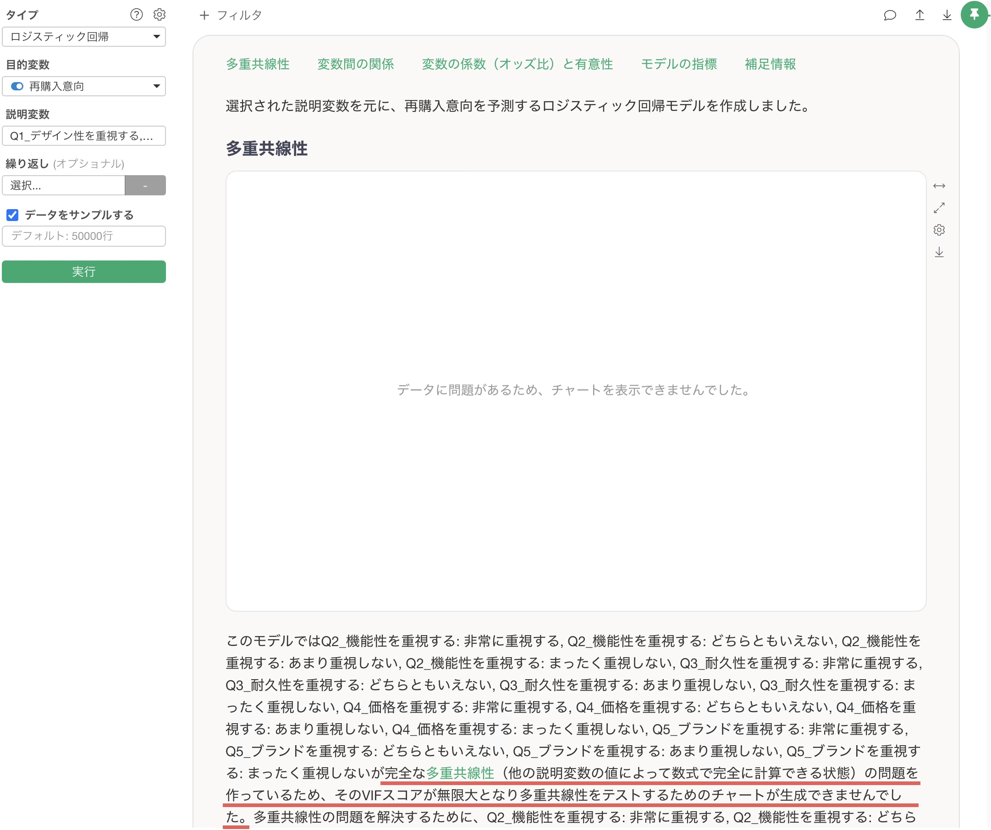Follow the green 多重共線性 link in paragraph
The image size is (991, 830).
pos(460,773)
